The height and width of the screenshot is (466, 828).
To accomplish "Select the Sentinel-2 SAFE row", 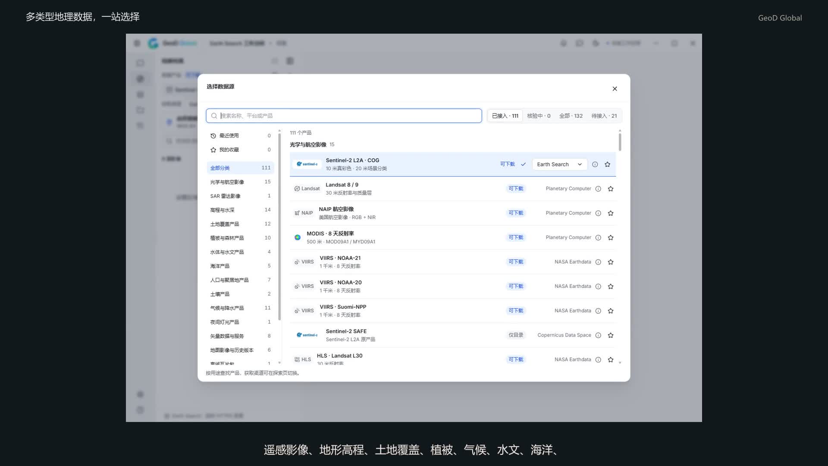I will pyautogui.click(x=453, y=335).
